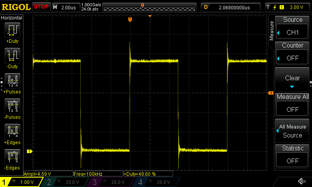Click the trigger source channel 1 badge
The width and height of the screenshot is (312, 187).
click(282, 7)
